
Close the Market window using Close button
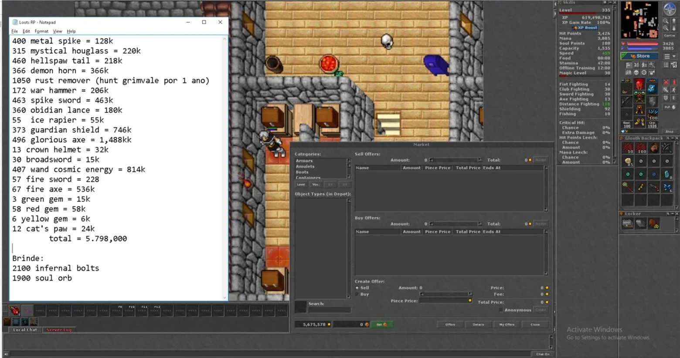click(535, 324)
